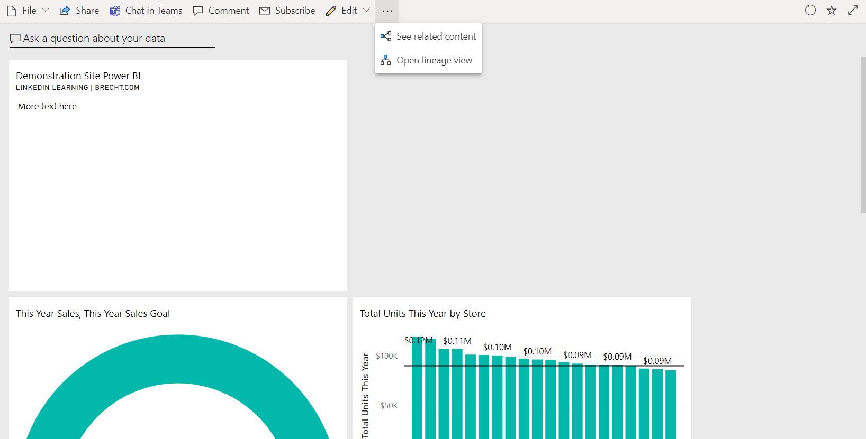866x439 pixels.
Task: Choose Open lineage view
Action: (x=428, y=60)
